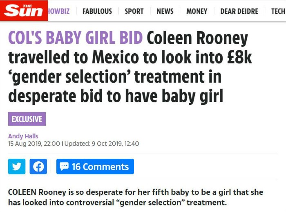Click The Sun logo to go home
The width and height of the screenshot is (286, 212).
(24, 11)
